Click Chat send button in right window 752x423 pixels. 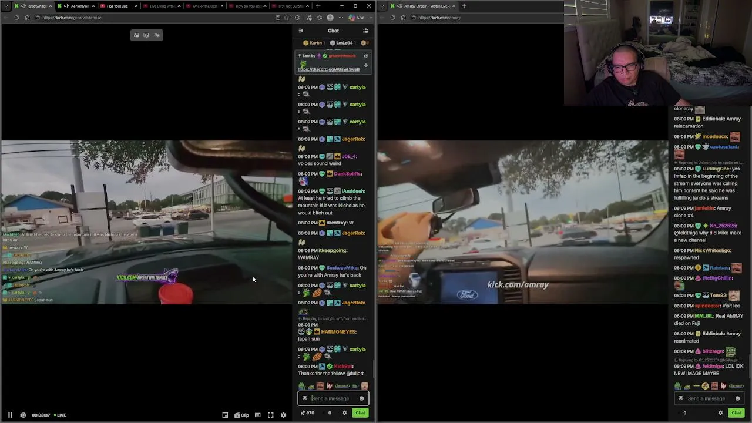[736, 412]
